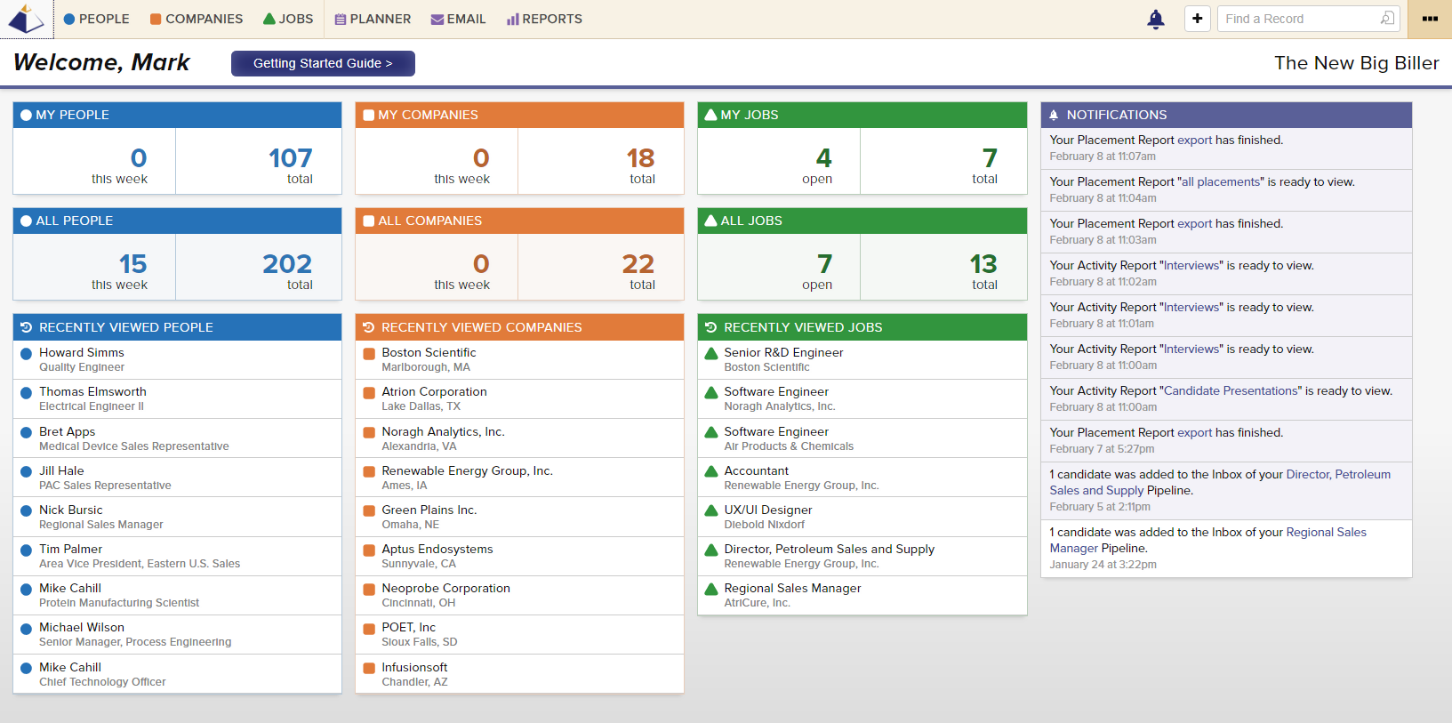Open the "all placements" report link
The width and height of the screenshot is (1452, 723).
[x=1221, y=181]
